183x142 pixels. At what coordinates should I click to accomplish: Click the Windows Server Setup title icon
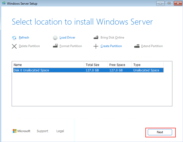4,3
